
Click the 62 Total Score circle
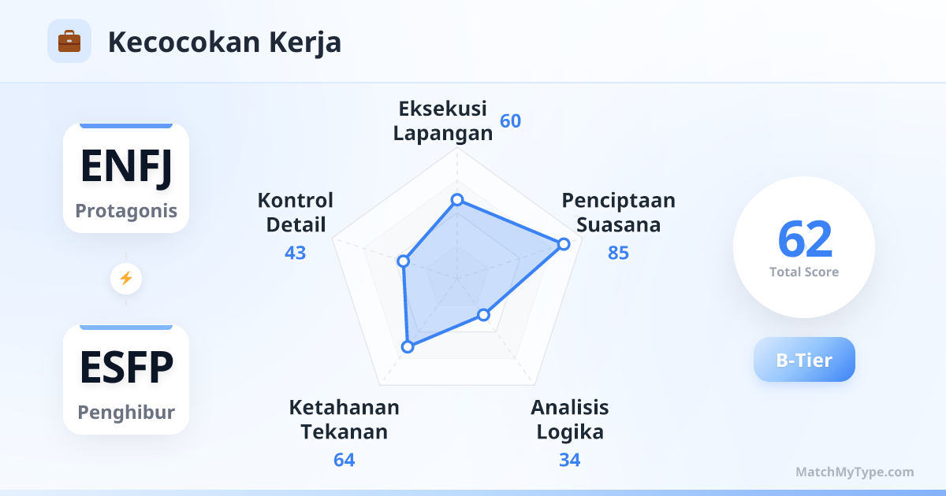pos(804,247)
